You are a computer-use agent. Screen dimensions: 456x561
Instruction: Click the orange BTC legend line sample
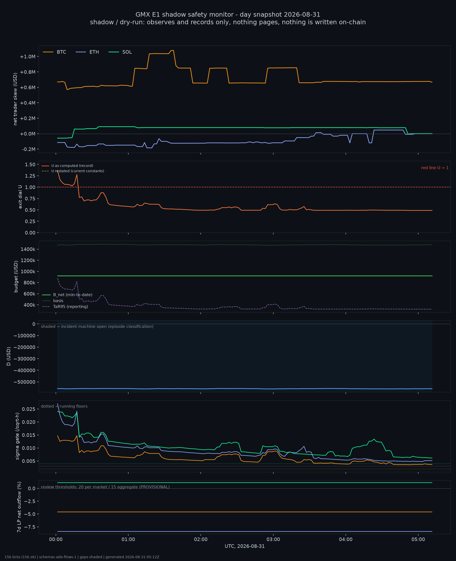coord(48,52)
